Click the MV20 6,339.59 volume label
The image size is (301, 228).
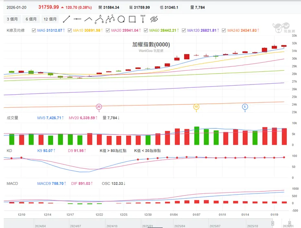coord(83,118)
